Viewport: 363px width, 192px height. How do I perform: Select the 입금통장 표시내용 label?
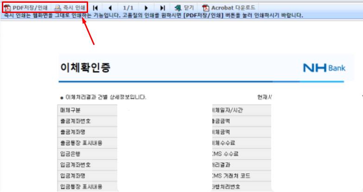81,187
